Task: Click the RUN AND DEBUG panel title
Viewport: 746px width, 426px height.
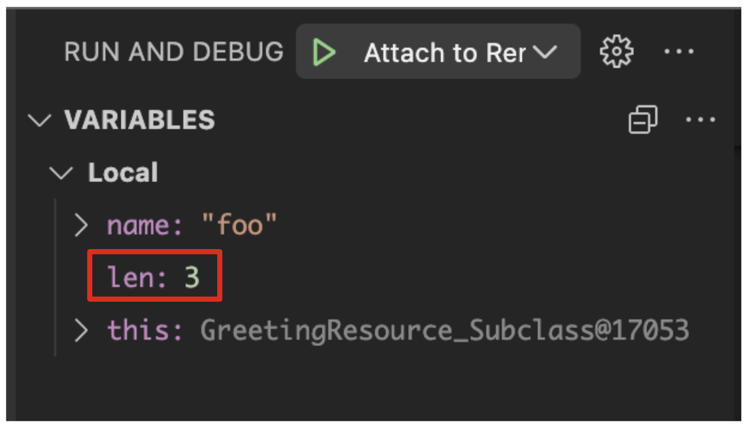Action: coord(173,52)
